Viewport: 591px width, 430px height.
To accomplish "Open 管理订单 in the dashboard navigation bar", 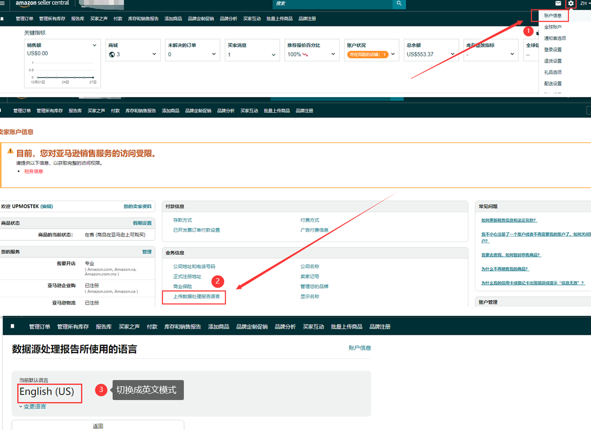I will [24, 19].
